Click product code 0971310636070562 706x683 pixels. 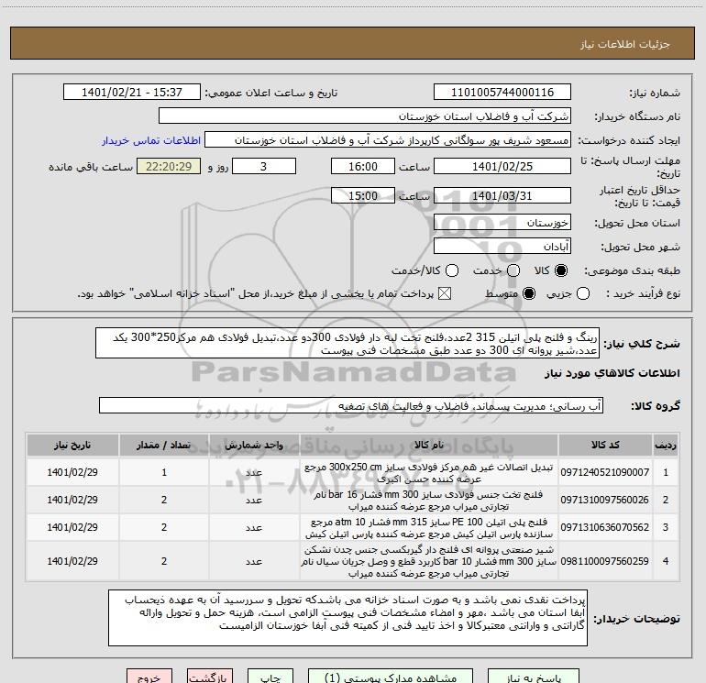[x=605, y=527]
